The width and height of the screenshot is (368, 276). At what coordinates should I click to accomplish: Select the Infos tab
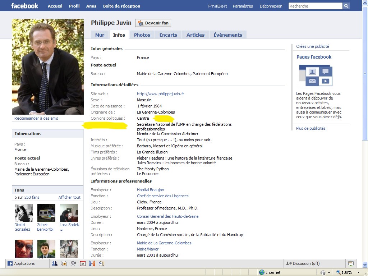(119, 35)
